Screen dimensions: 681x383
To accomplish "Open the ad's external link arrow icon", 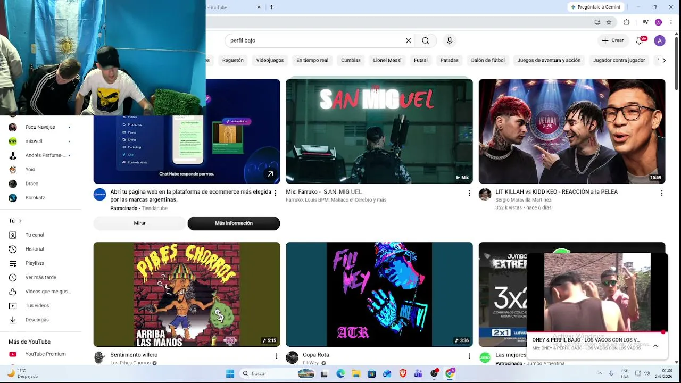I will pyautogui.click(x=270, y=174).
